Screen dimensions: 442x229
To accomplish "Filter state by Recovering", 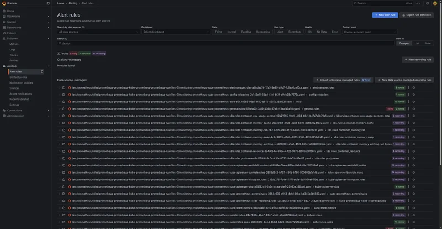I will (263, 32).
